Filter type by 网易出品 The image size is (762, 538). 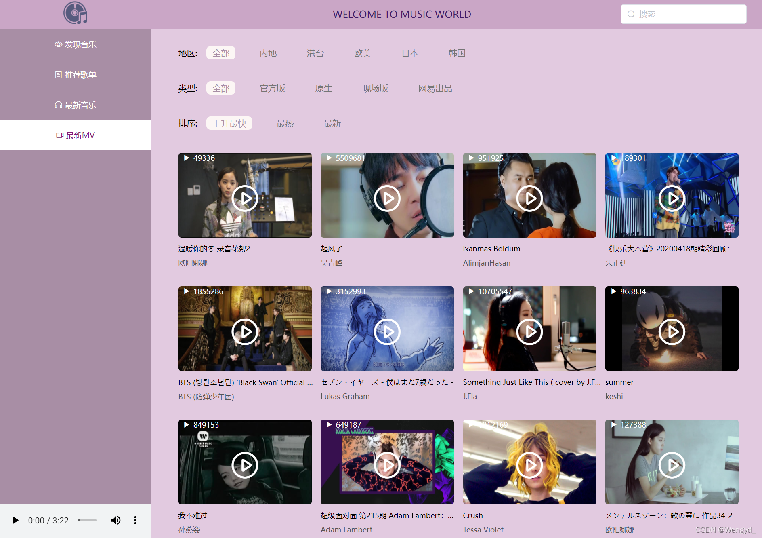[435, 88]
